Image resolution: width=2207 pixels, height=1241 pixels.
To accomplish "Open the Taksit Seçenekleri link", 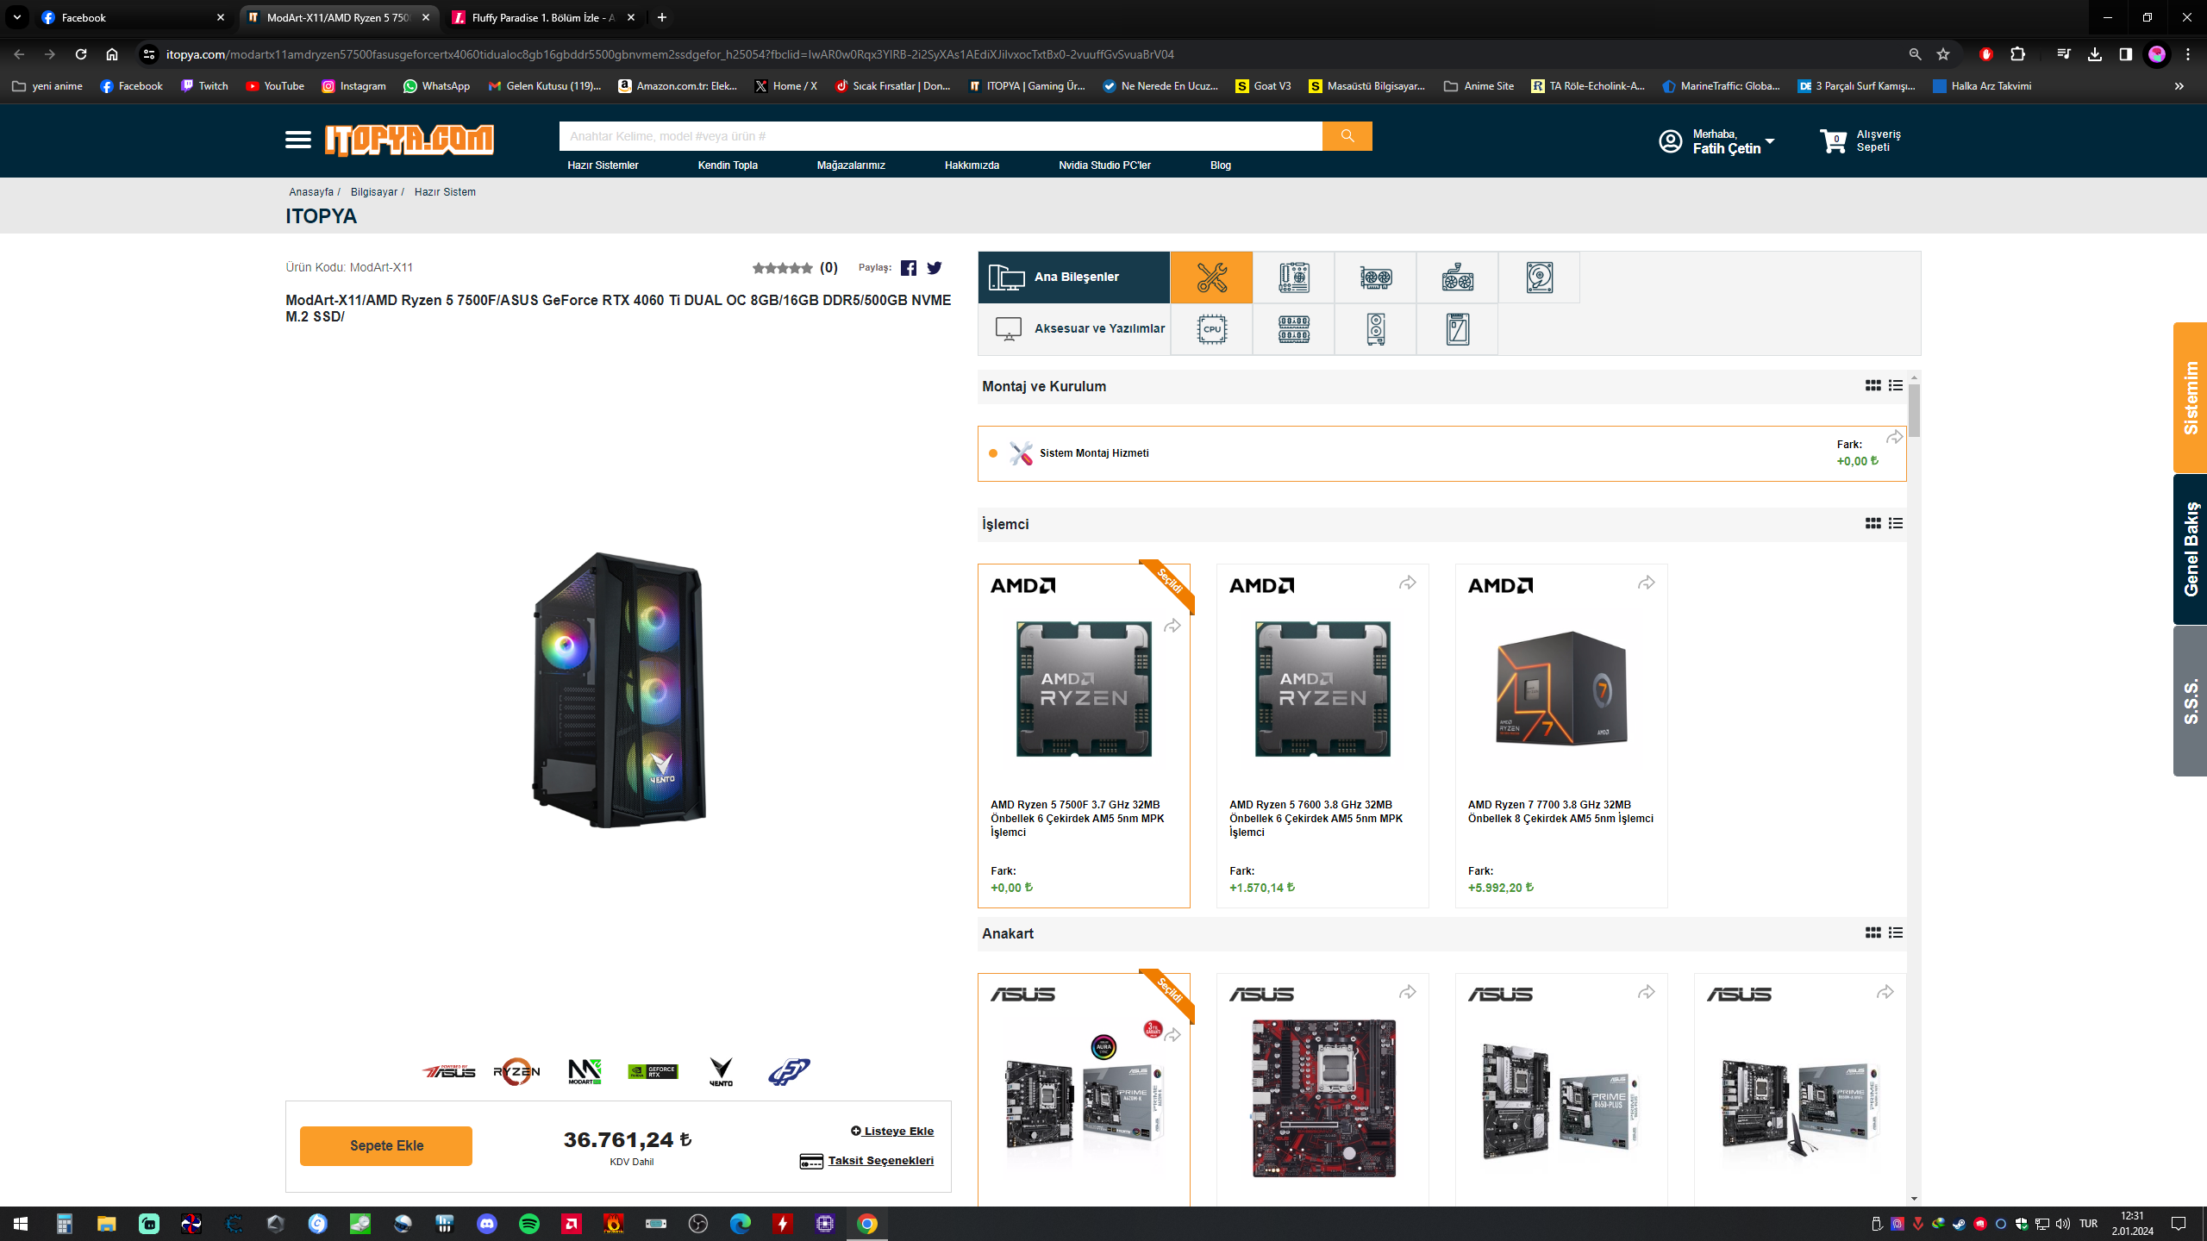I will (x=880, y=1161).
